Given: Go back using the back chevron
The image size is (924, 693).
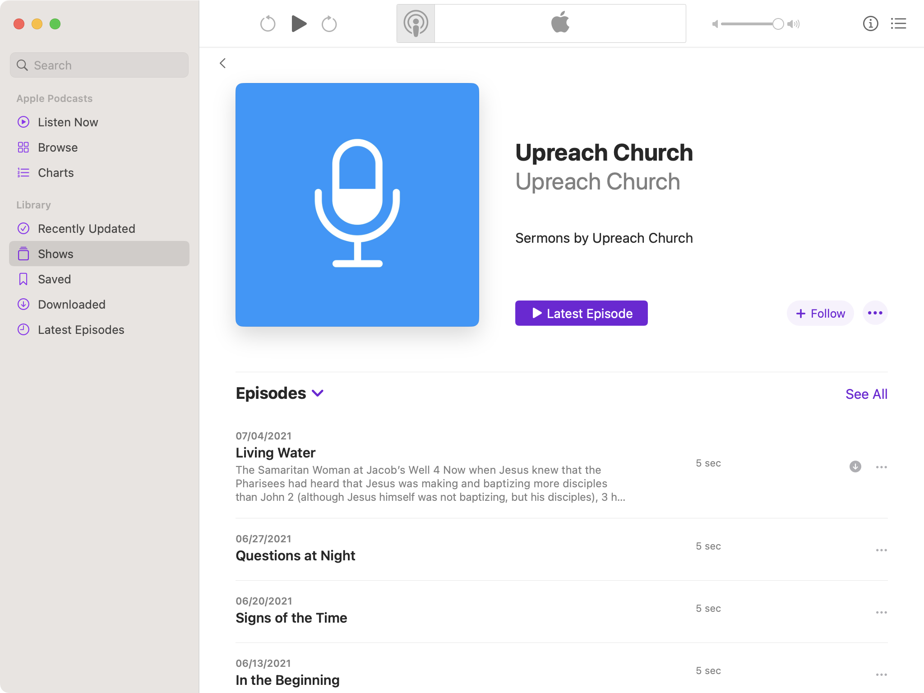Looking at the screenshot, I should [x=222, y=63].
